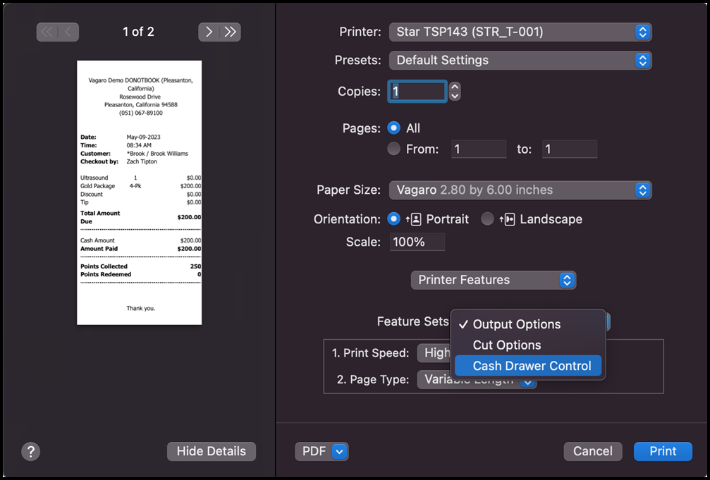Select Cash Drawer Control menu item
Viewport: 710px width, 480px height.
pos(528,366)
